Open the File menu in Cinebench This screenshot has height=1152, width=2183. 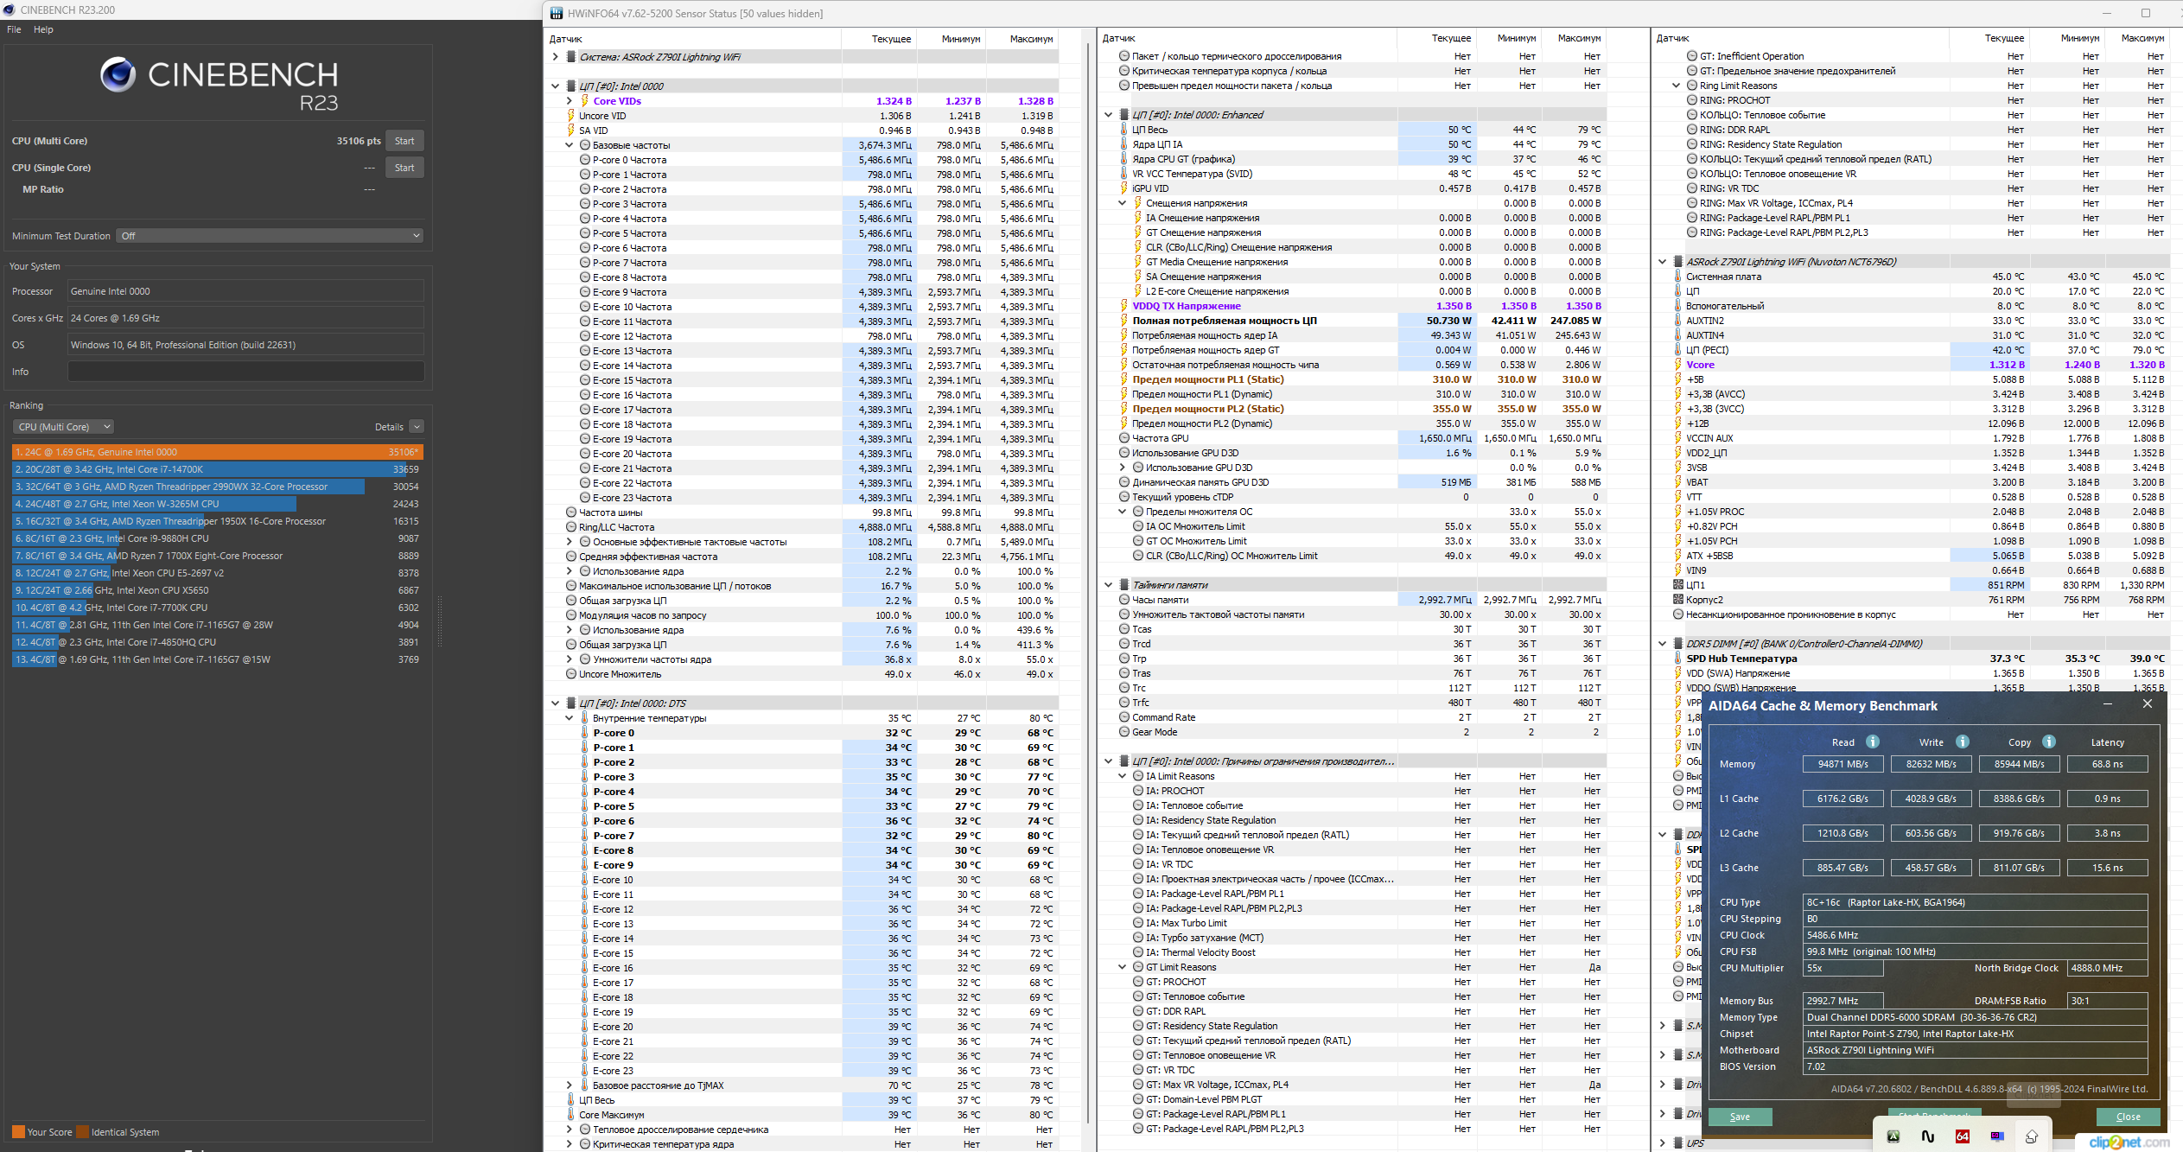[x=14, y=29]
